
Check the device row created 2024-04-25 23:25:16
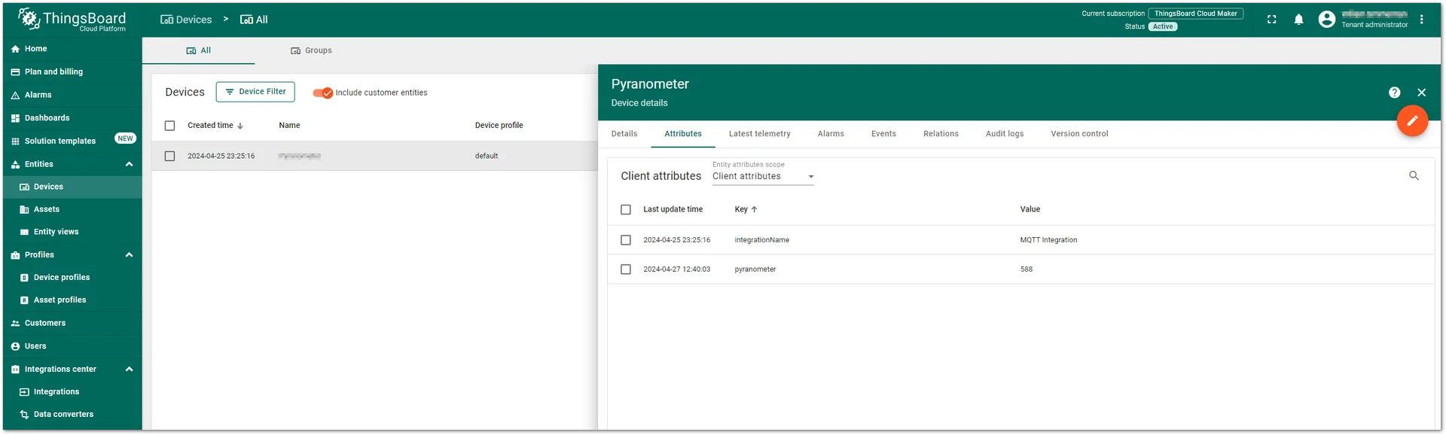(x=169, y=156)
